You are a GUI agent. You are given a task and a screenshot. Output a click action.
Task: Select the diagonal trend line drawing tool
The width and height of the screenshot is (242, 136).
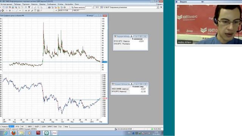click(x=17, y=11)
